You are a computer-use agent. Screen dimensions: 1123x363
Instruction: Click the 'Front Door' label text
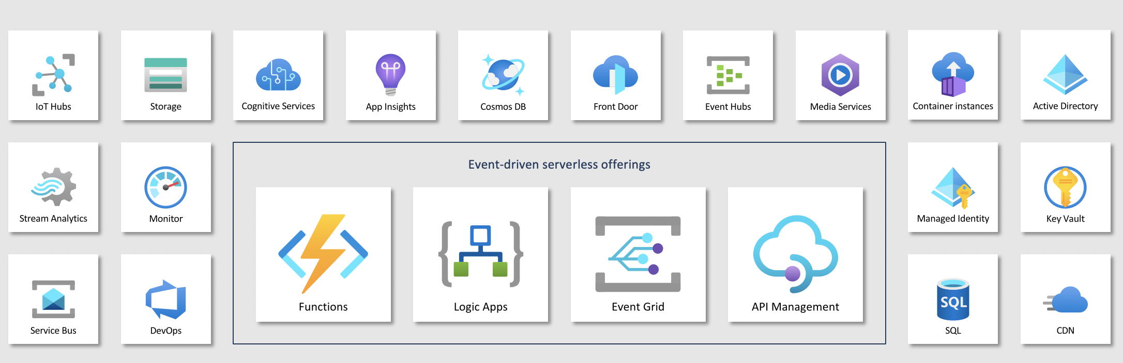(x=615, y=107)
